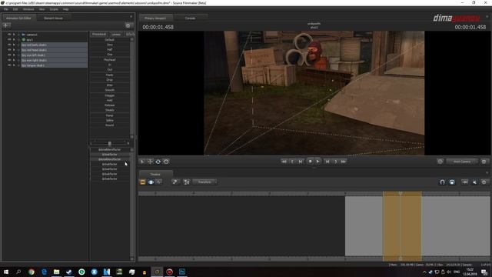Jump to last frame in playback controls
The width and height of the screenshot is (492, 277).
[344, 162]
